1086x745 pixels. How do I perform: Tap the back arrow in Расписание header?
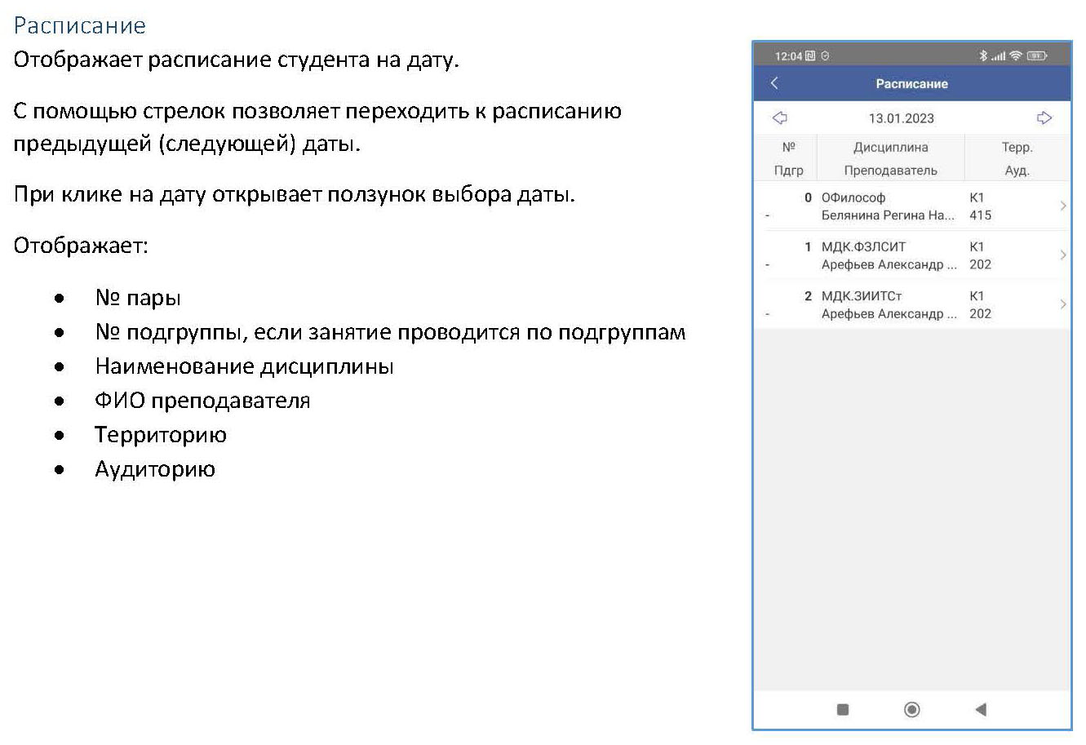(774, 83)
